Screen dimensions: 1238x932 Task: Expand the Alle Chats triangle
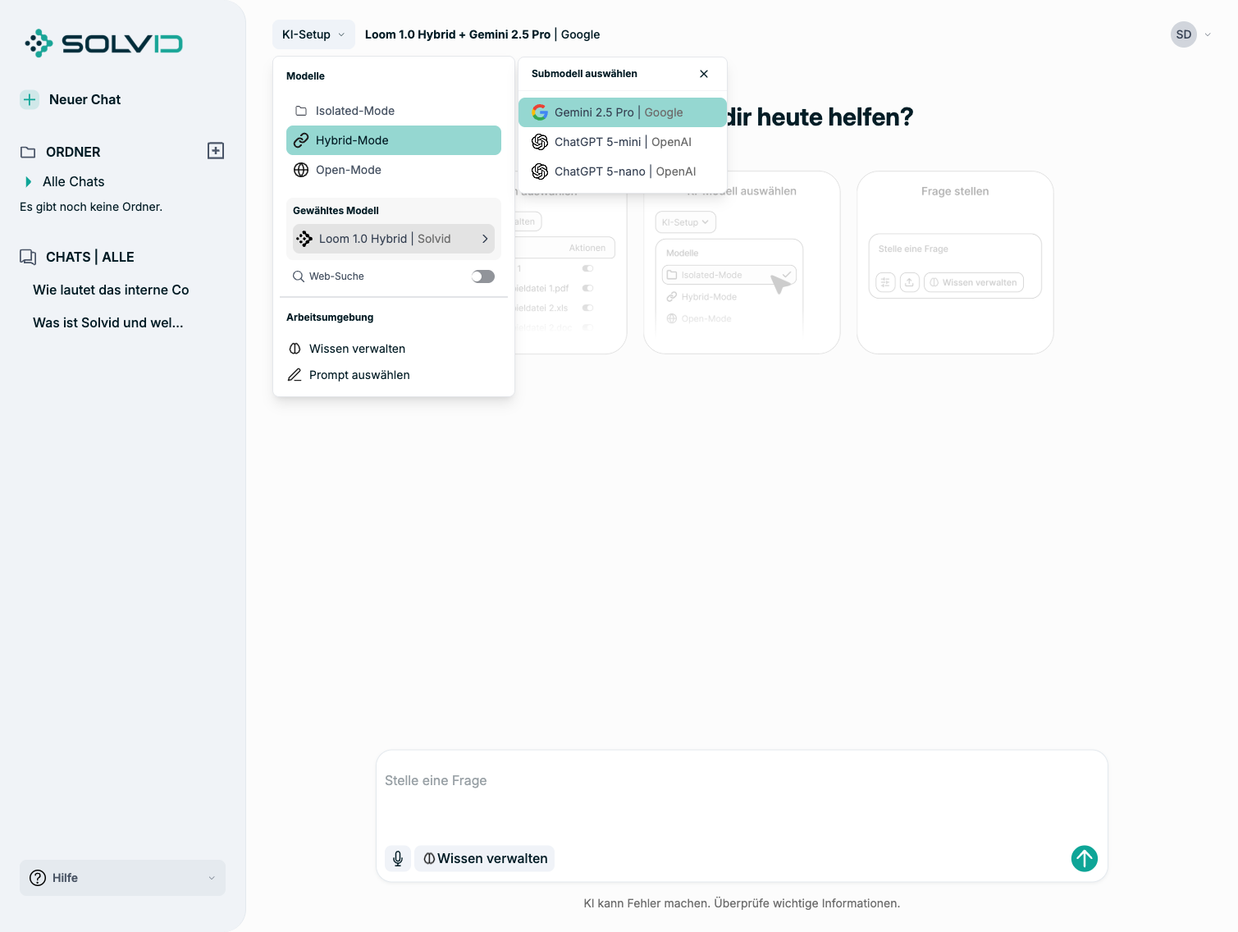[29, 181]
